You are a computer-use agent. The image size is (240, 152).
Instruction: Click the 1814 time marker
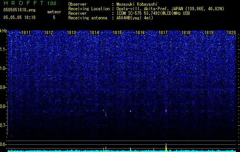pos(95,33)
